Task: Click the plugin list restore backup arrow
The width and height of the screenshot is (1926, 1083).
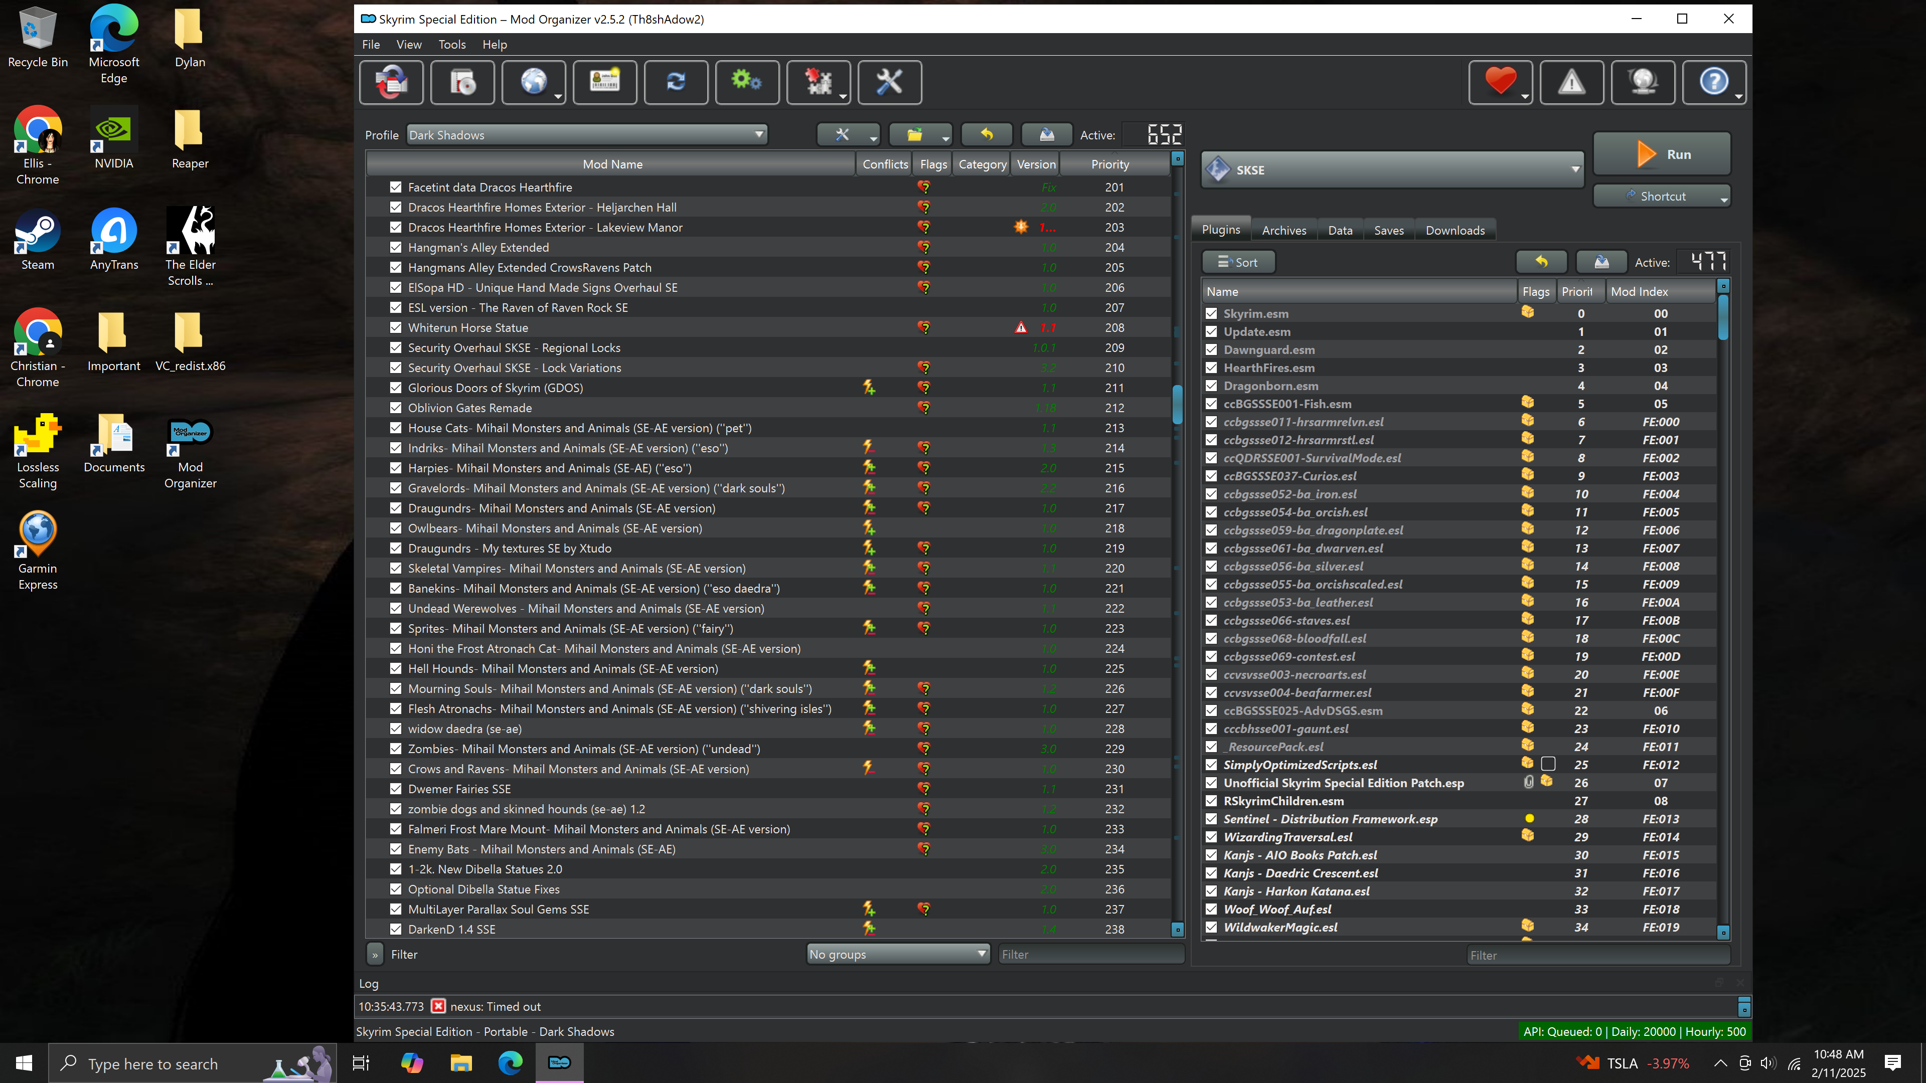Action: pyautogui.click(x=1542, y=262)
